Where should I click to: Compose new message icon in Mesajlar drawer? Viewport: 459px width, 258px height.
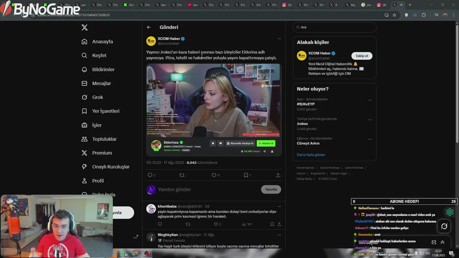point(434,242)
